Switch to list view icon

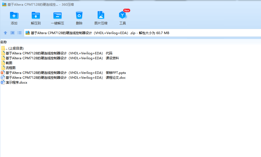(20, 33)
